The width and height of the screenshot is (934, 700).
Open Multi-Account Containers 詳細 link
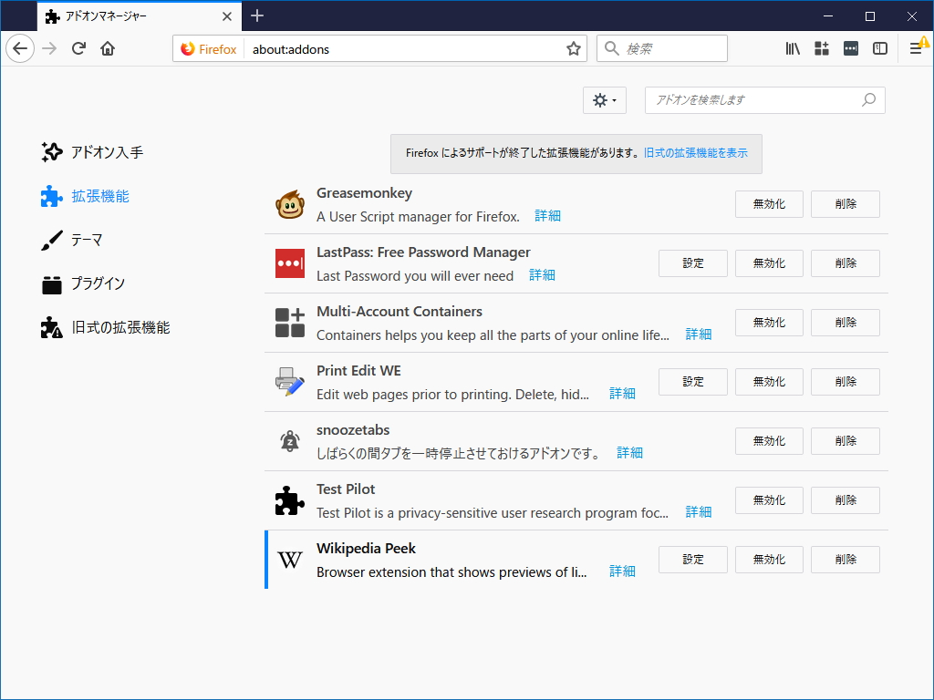[x=699, y=335]
